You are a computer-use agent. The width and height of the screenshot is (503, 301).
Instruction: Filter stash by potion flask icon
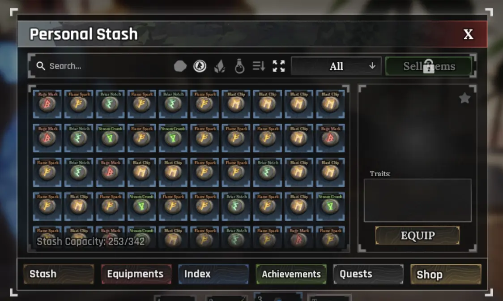[239, 66]
